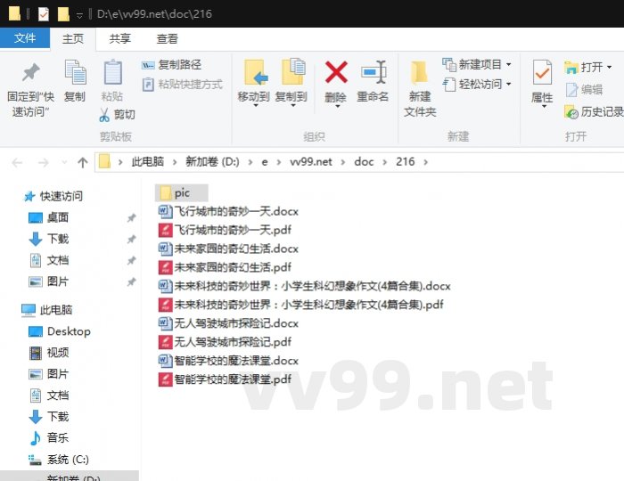
Task: Select file 未来家园的奇幻生活.docx
Action: click(228, 249)
